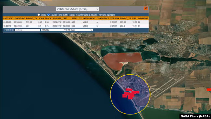Click the Filter By text input
Screen dimensions: 211x119
coord(28,30)
